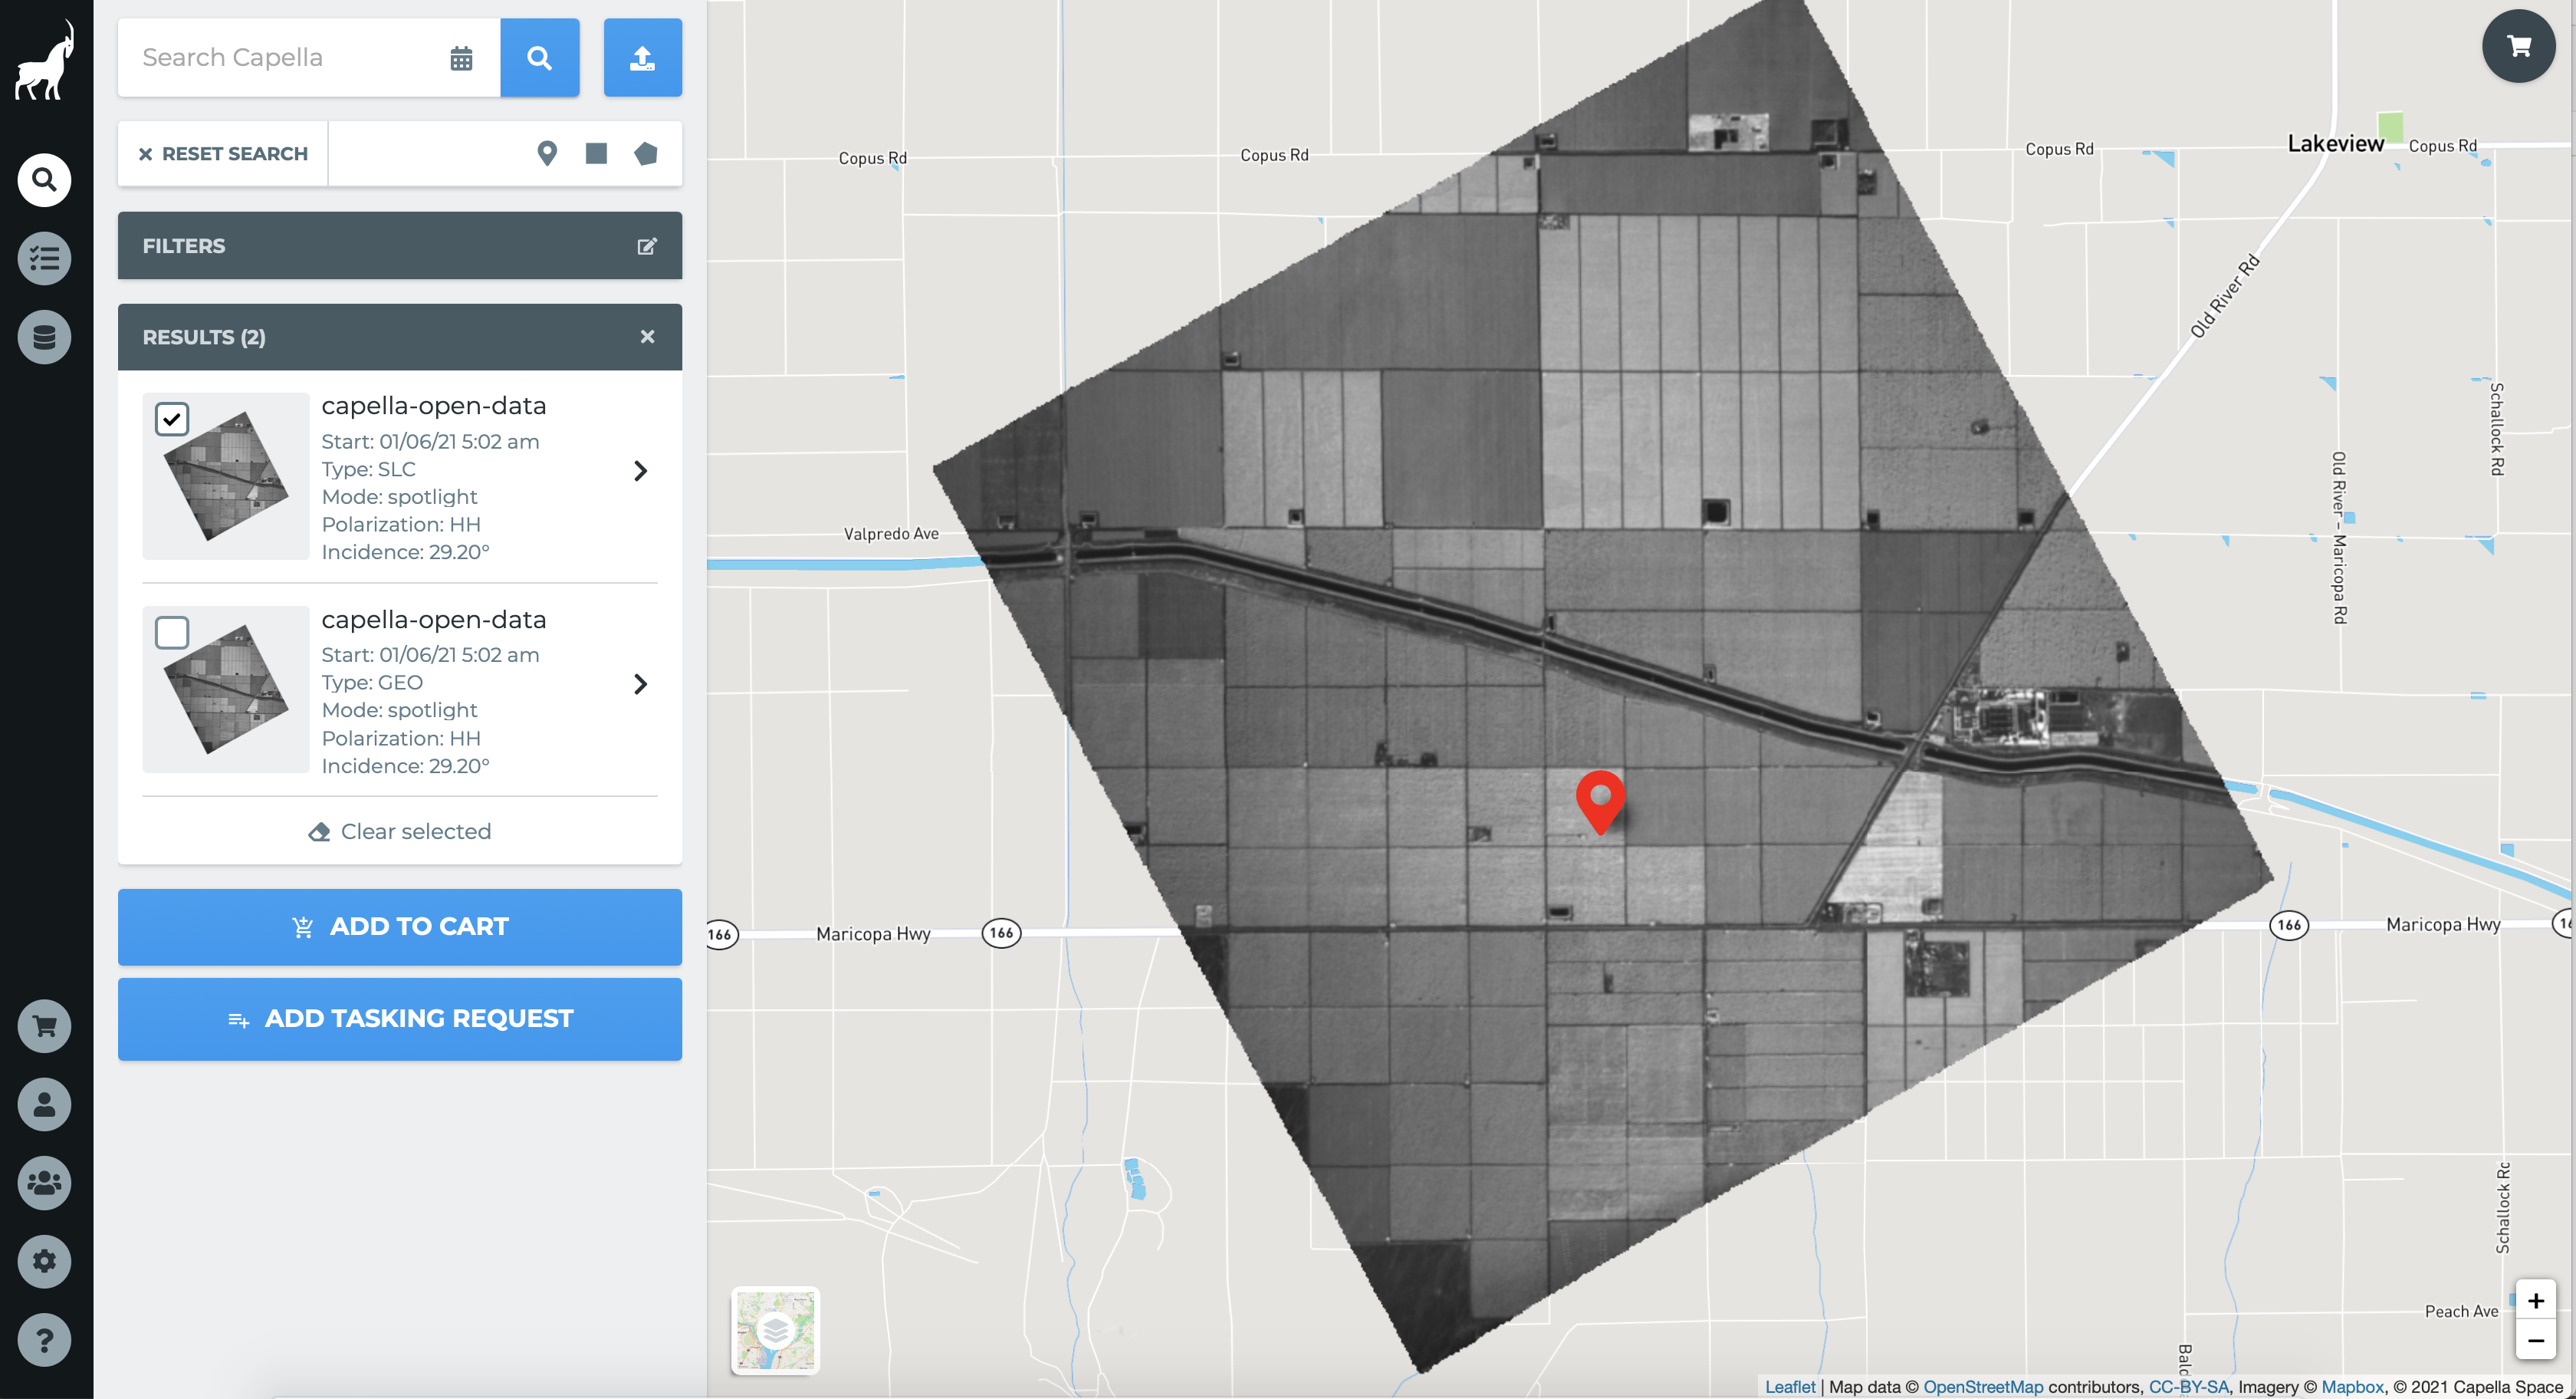Click the location pin filter icon
The image size is (2576, 1399).
[546, 153]
